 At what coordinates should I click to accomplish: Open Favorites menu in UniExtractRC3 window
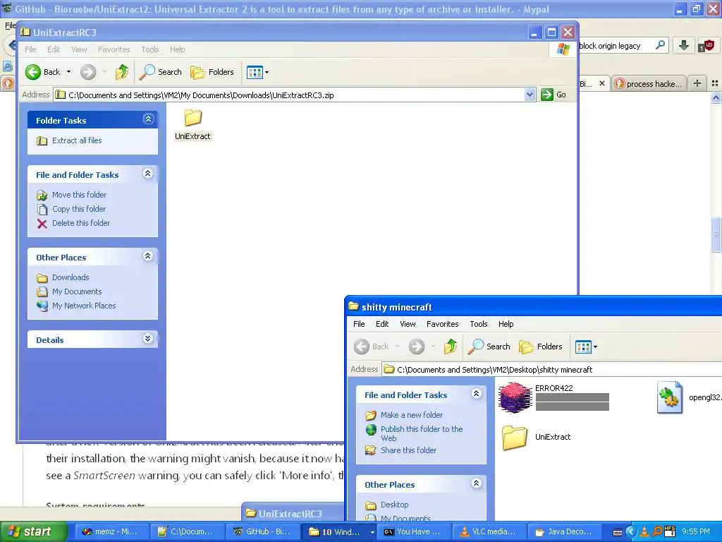tap(114, 49)
